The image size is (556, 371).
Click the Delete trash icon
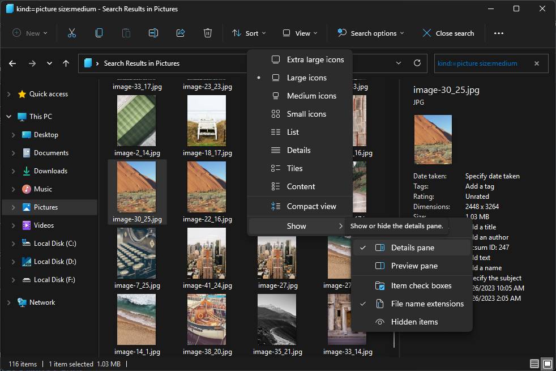coord(208,33)
